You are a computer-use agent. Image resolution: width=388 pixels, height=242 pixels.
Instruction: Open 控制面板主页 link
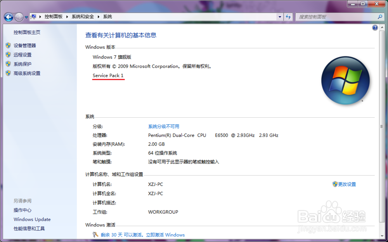tap(27, 33)
